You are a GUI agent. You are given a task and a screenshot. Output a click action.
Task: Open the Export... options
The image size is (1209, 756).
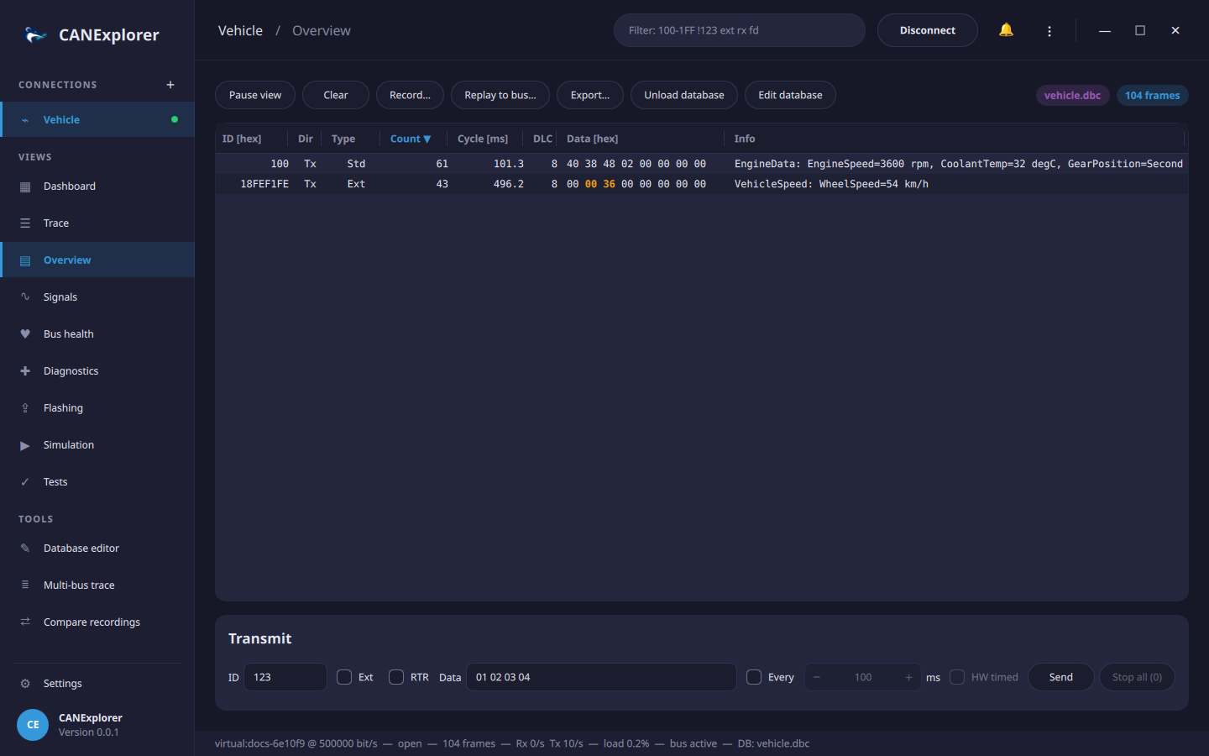590,95
